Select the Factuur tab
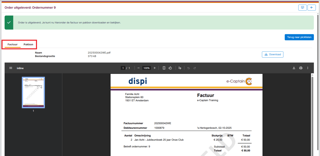Screen dimensions: 320x156 coord(13,44)
